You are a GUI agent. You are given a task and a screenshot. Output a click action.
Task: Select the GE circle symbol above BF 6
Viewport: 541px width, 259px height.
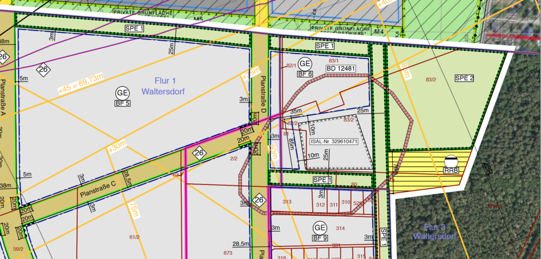pos(305,63)
